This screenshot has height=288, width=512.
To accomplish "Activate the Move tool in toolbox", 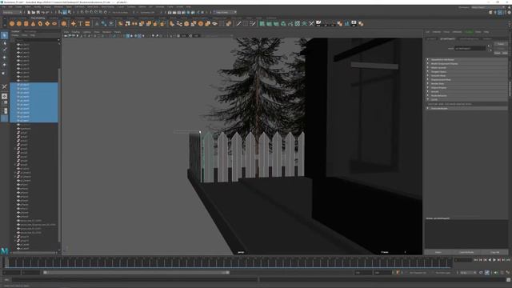I will tap(4, 57).
